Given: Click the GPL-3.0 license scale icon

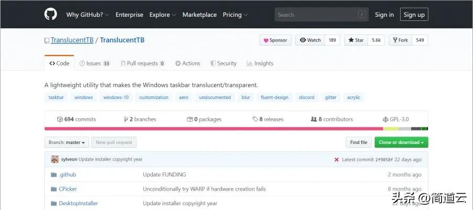Looking at the screenshot, I should tap(385, 119).
